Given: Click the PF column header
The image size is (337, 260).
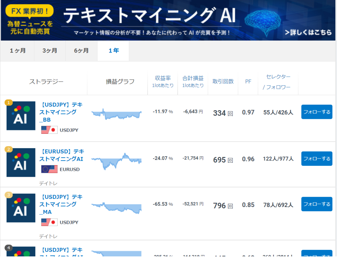Looking at the screenshot, I should point(248,81).
